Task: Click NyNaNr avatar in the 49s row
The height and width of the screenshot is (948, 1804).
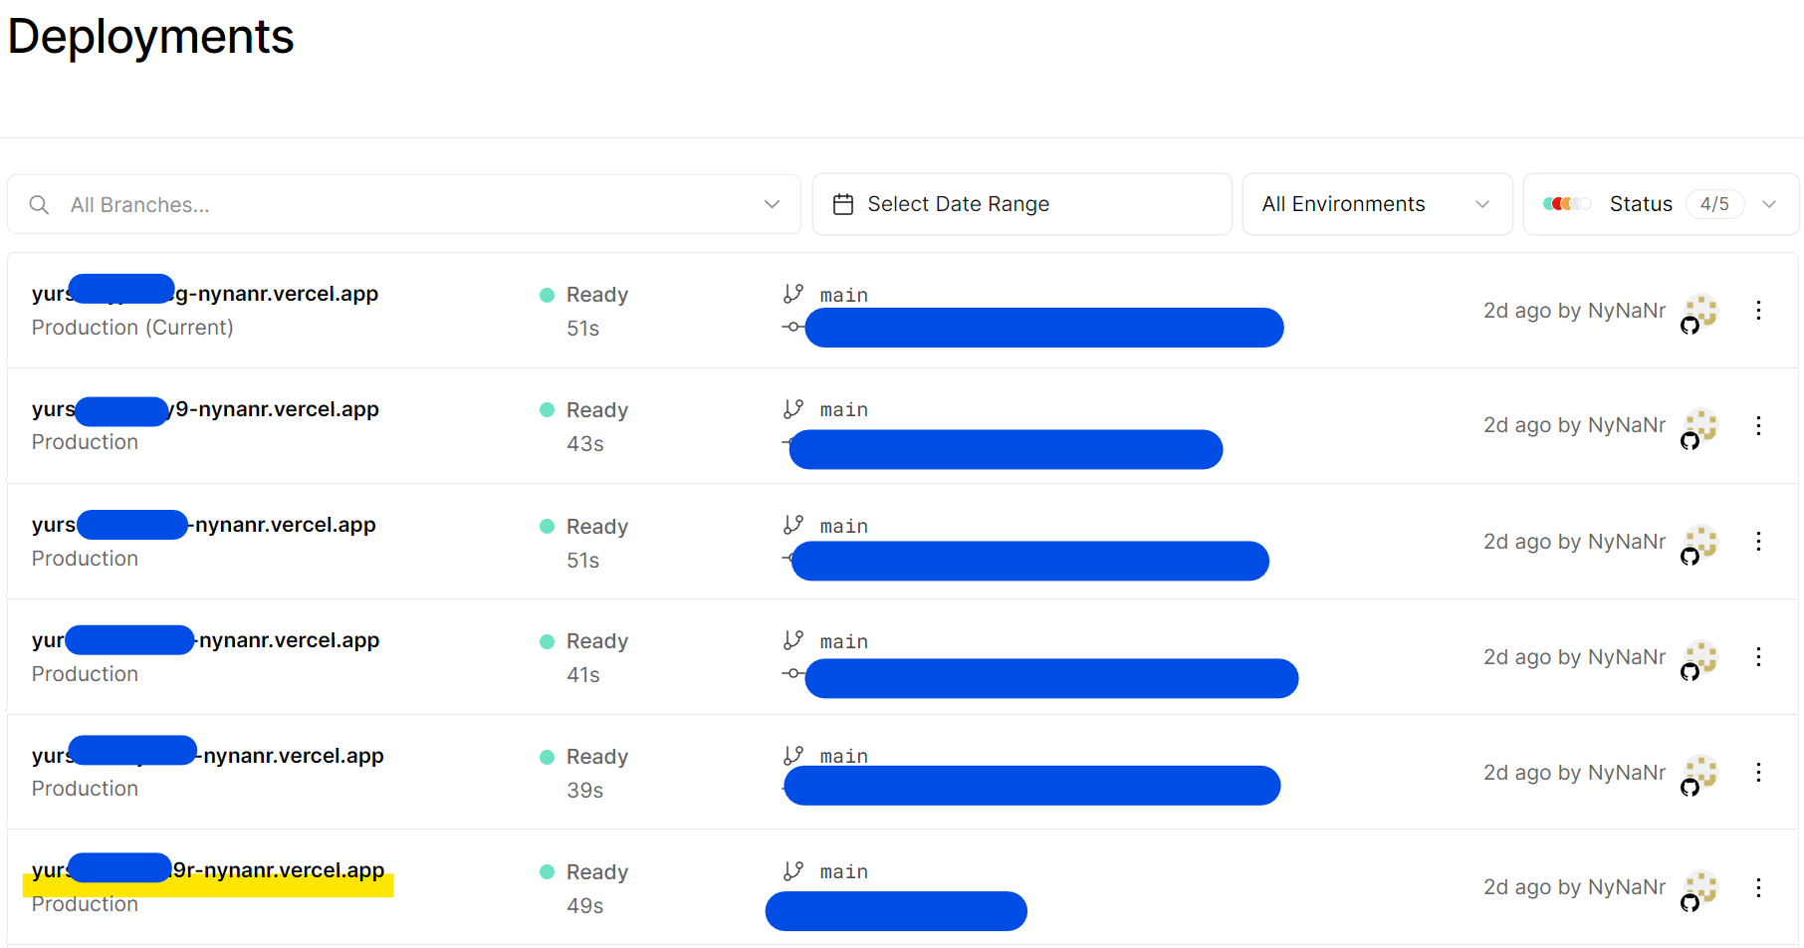Action: [x=1699, y=888]
